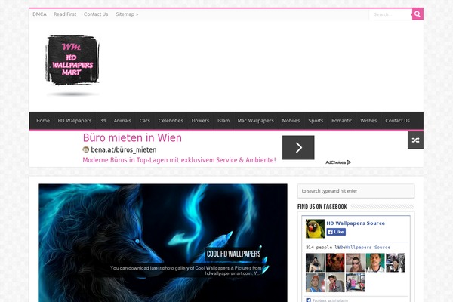Open the Animals category

pos(122,121)
